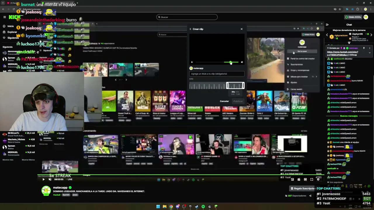Pause or play the live stream
The width and height of the screenshot is (374, 210).
coord(44,179)
